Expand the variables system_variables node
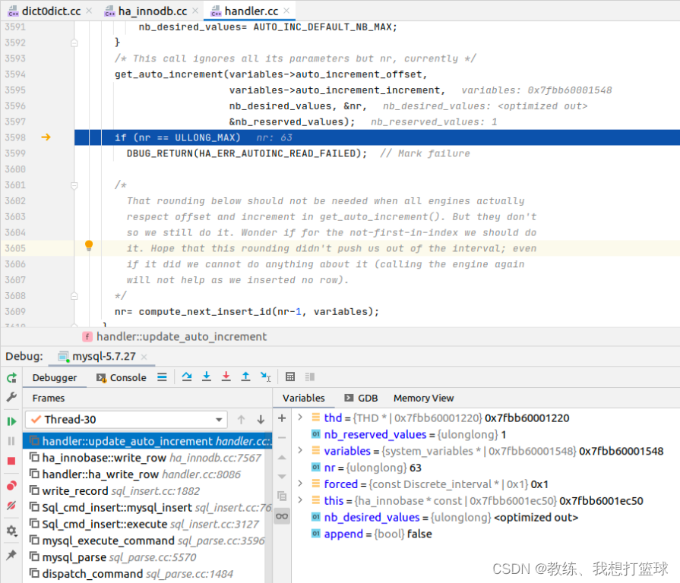This screenshot has width=680, height=583. point(300,450)
